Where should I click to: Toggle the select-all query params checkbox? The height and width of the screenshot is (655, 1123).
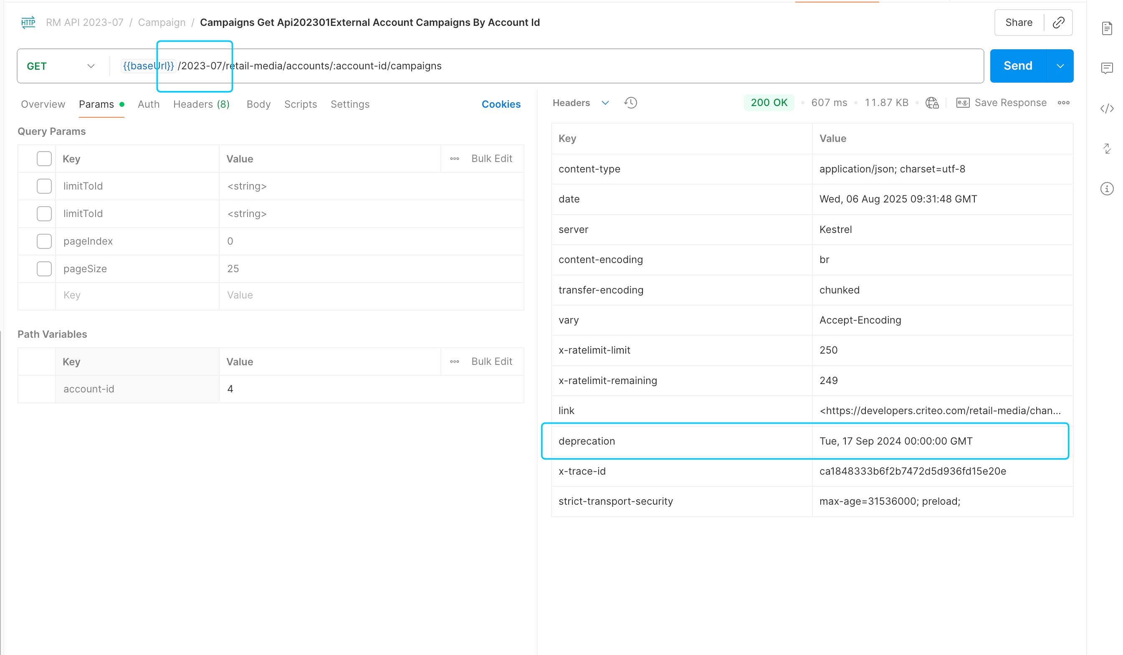(44, 159)
